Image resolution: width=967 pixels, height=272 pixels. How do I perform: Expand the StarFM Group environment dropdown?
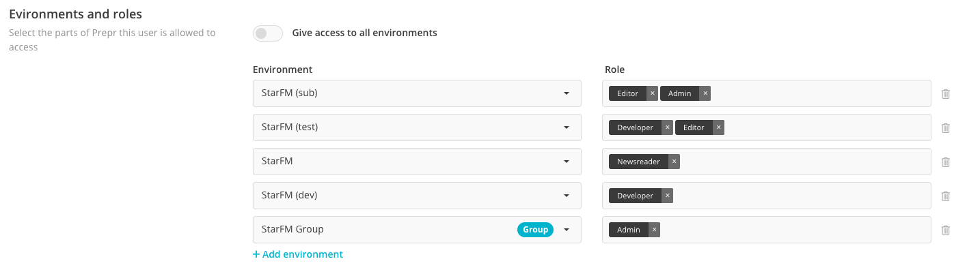pyautogui.click(x=417, y=230)
